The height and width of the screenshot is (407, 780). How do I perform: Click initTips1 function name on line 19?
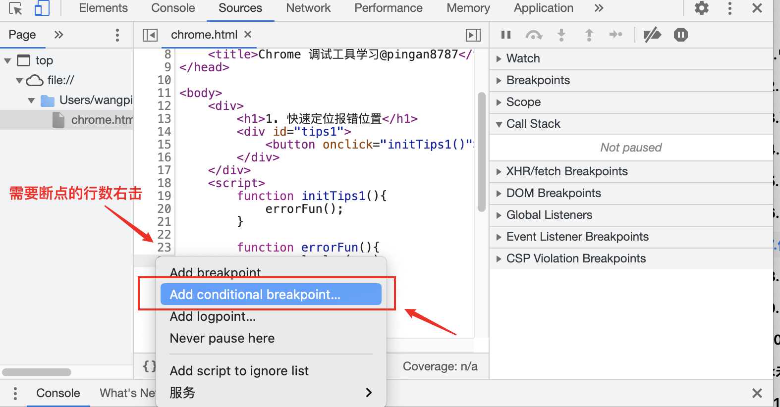[333, 196]
